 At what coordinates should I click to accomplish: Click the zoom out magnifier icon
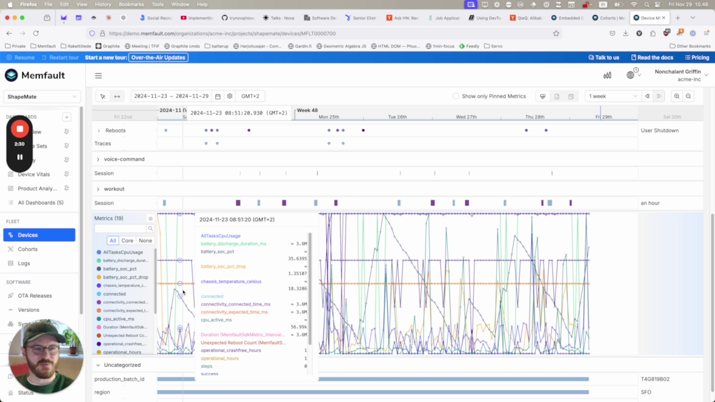click(688, 96)
